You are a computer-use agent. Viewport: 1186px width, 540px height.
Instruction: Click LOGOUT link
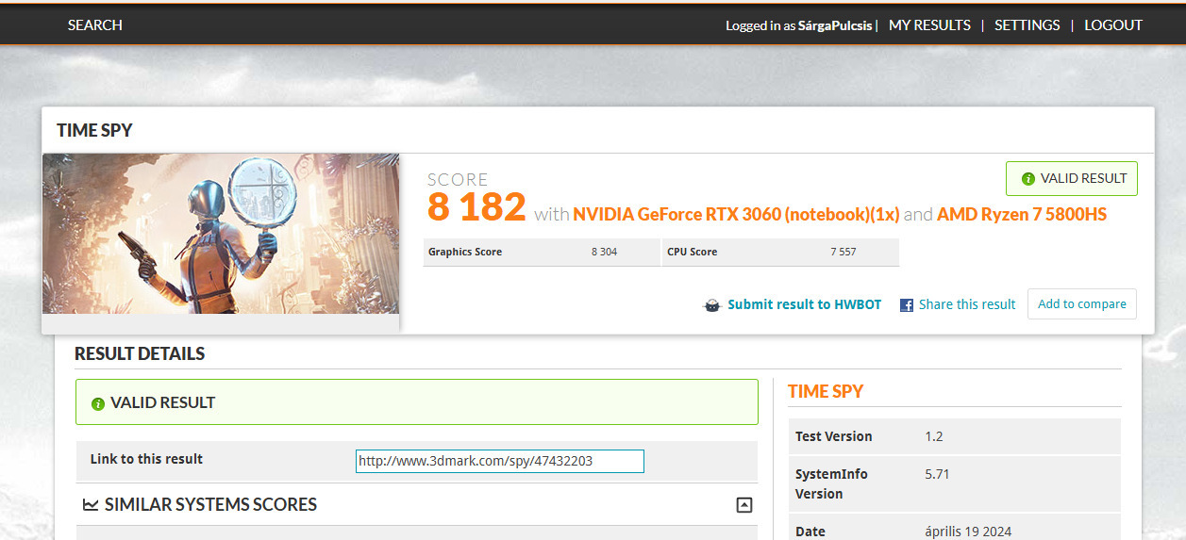[1113, 25]
